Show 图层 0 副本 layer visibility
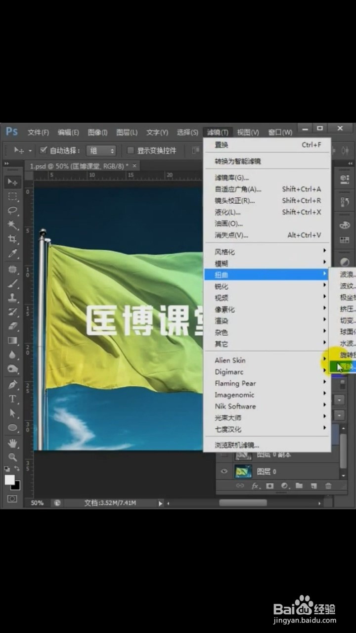Screen dimensions: 356x633 point(224,454)
